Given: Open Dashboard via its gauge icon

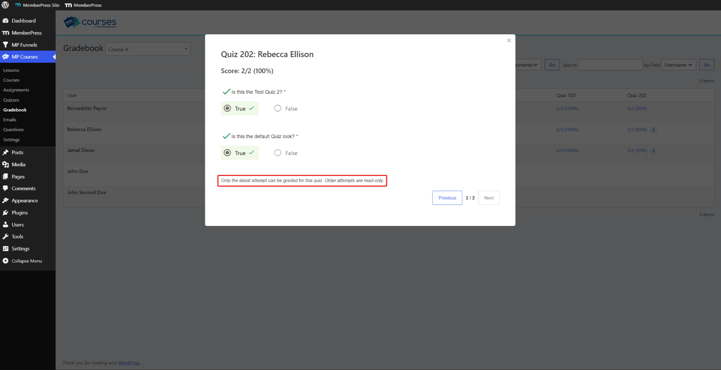Looking at the screenshot, I should click(5, 21).
